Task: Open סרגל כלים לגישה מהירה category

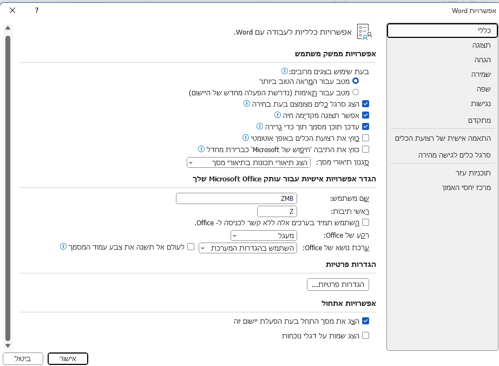Action: (442, 155)
